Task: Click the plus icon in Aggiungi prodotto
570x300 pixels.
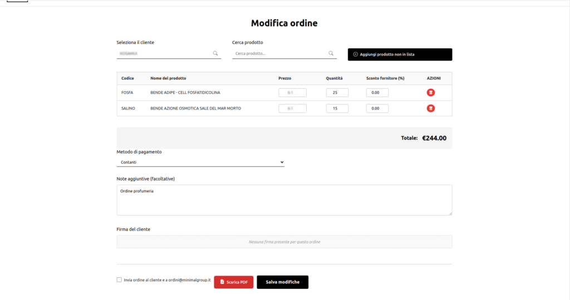Action: point(356,54)
